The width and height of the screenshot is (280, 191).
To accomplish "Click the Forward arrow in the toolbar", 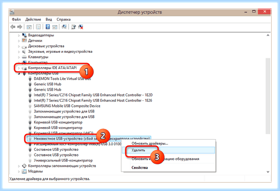I will pyautogui.click(x=20, y=27).
